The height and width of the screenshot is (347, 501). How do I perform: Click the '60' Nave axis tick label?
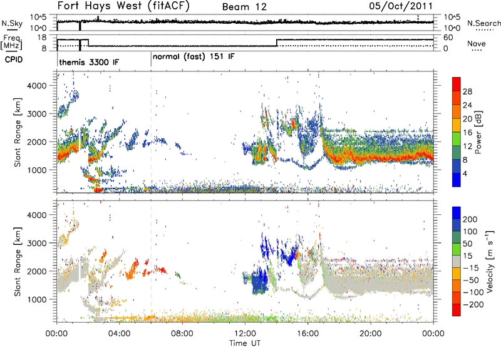448,38
